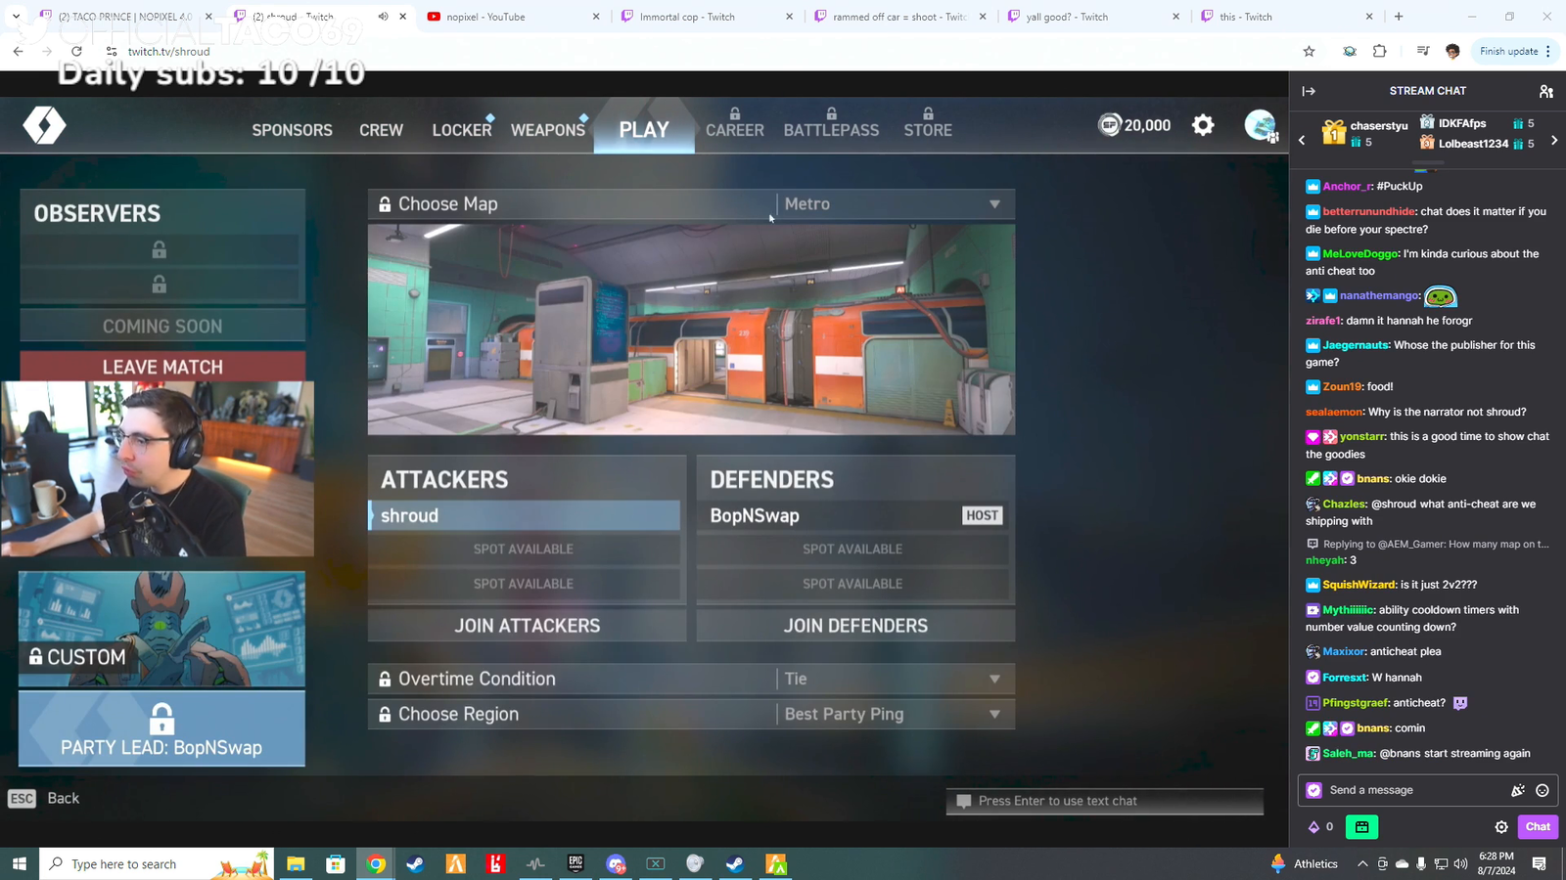Select the CUSTOM game mode card
The image size is (1566, 880).
click(161, 629)
